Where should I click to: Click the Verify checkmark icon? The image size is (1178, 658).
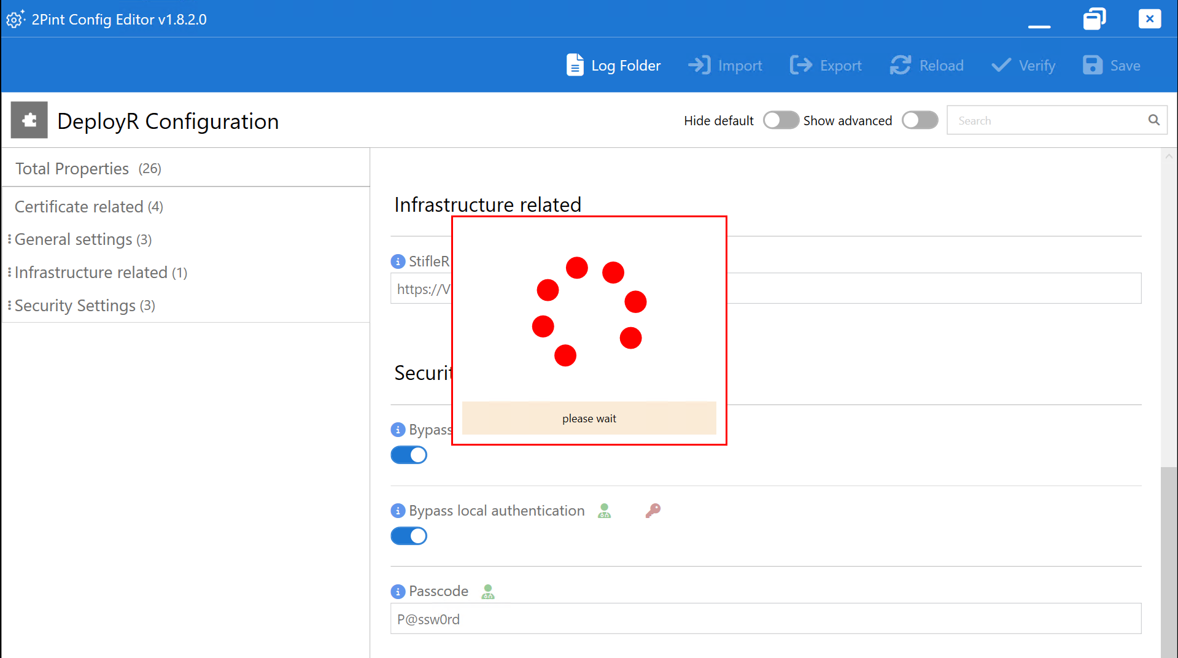1001,65
